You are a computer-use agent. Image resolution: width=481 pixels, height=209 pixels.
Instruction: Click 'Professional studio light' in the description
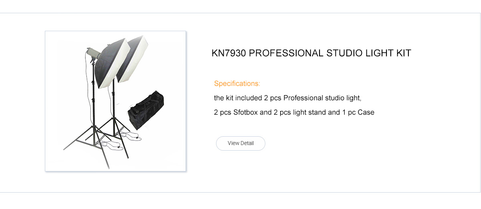[322, 98]
